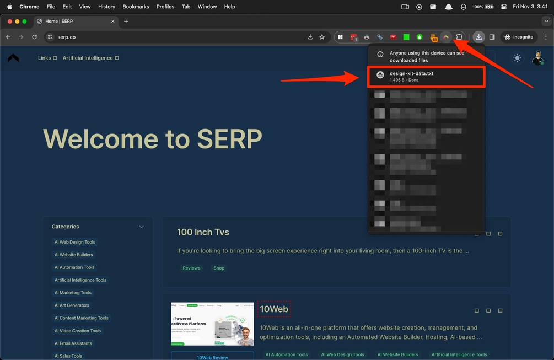Open the tab search dropdown arrow
This screenshot has height=360, width=554.
pos(546,20)
